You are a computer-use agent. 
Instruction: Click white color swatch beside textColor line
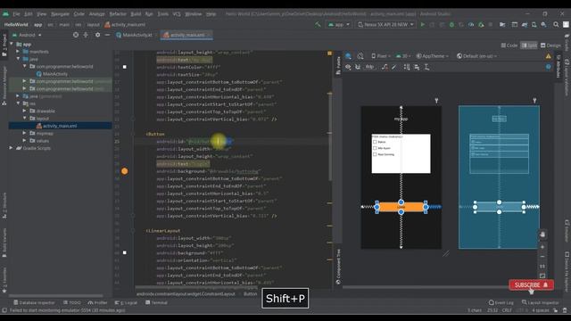[x=125, y=67]
